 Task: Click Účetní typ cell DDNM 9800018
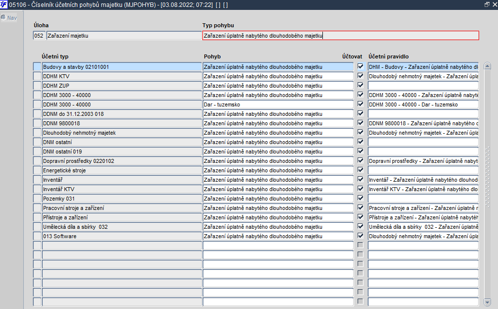(122, 123)
